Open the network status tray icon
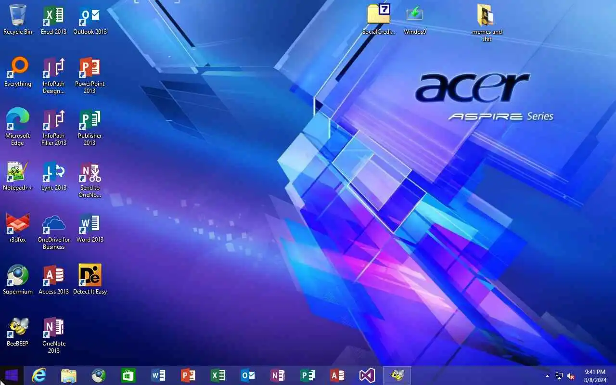The width and height of the screenshot is (616, 385). click(x=559, y=376)
